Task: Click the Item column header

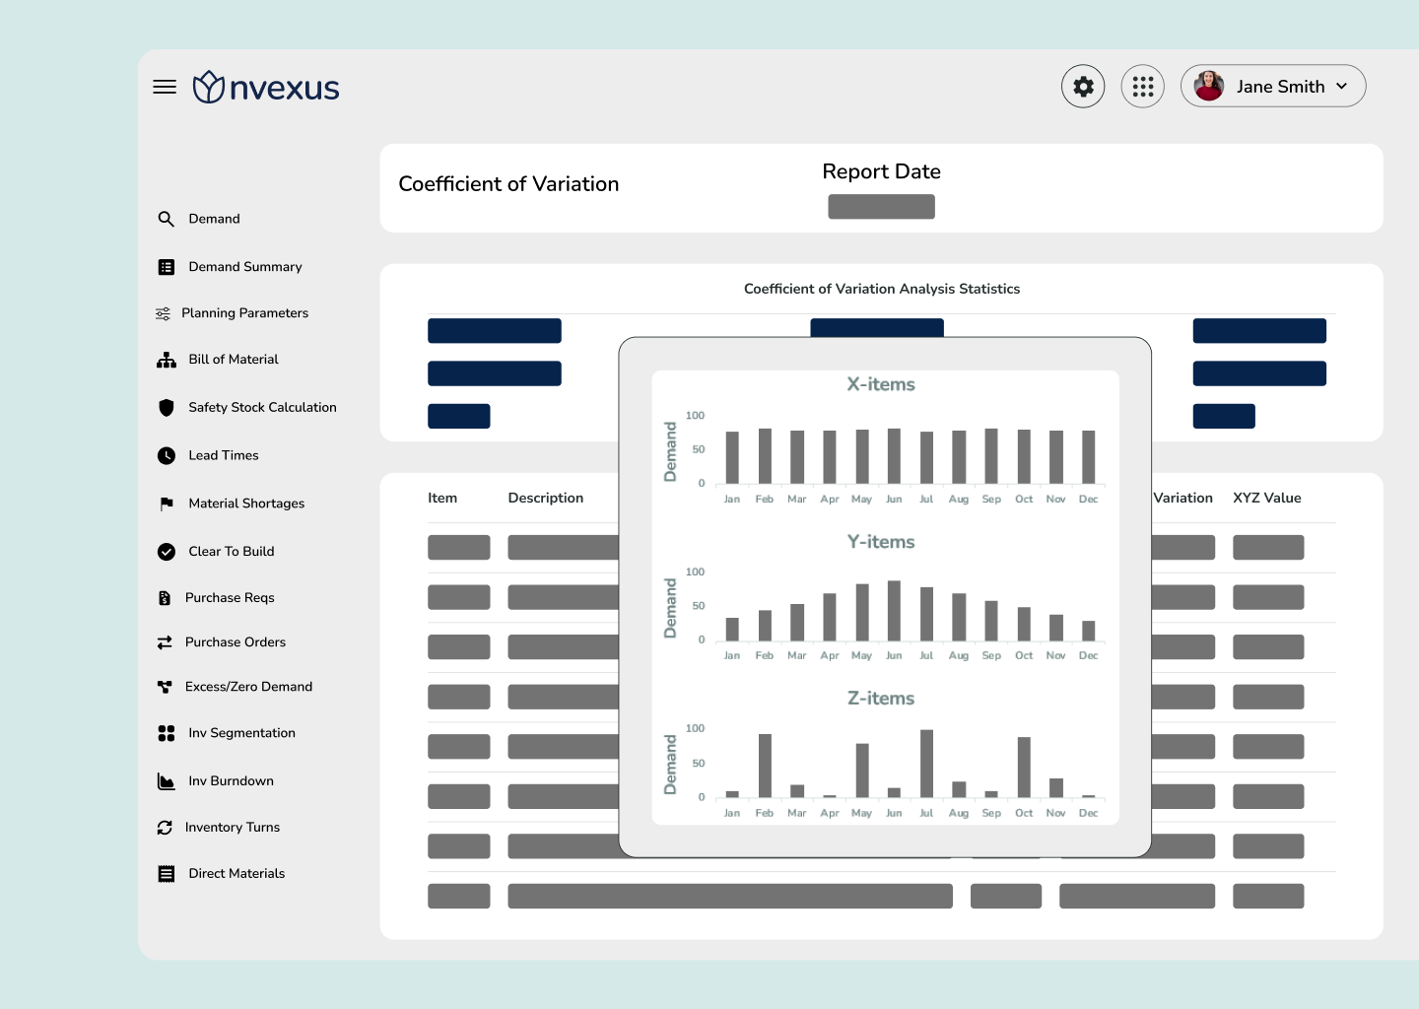Action: (442, 499)
